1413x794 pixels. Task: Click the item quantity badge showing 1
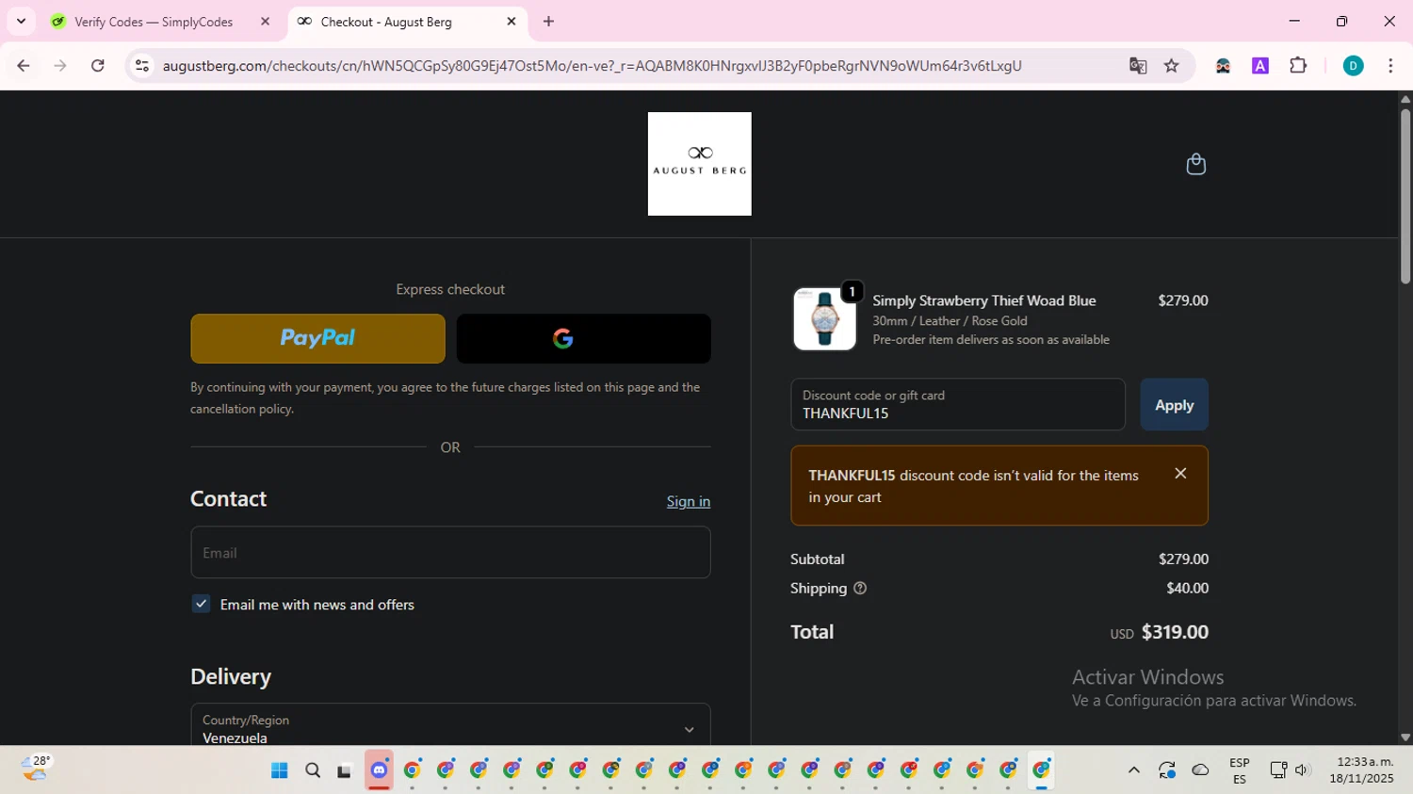pyautogui.click(x=852, y=292)
